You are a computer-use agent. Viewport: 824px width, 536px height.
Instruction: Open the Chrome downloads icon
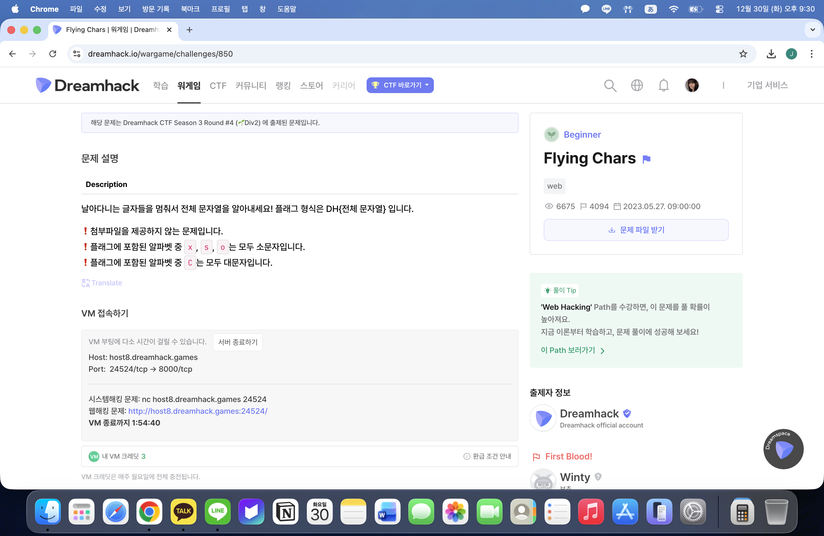point(771,54)
